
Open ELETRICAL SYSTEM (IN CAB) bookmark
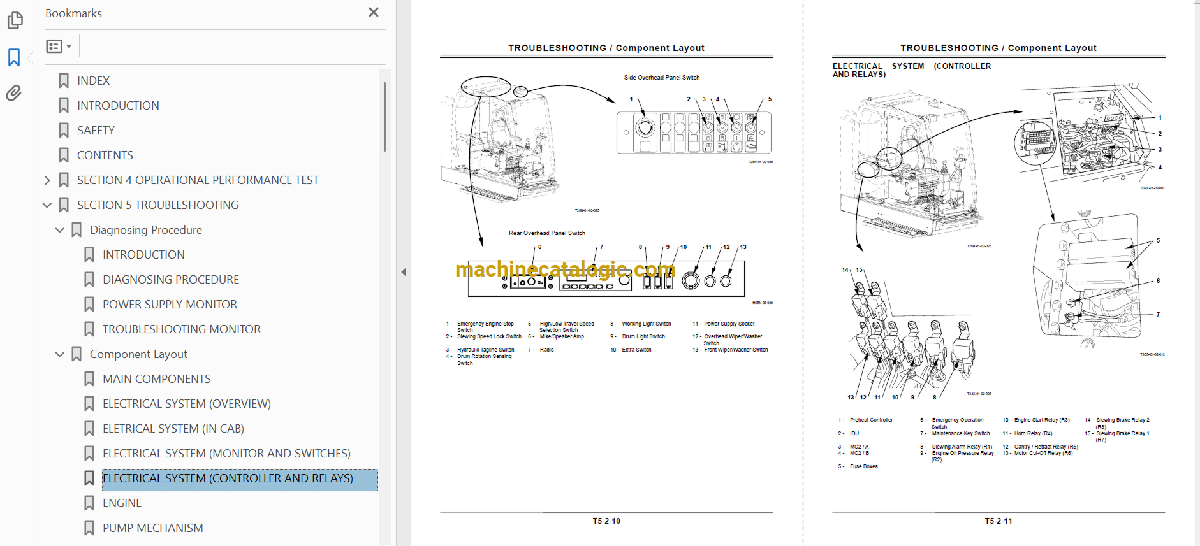click(173, 429)
